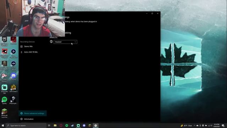227x128 pixels.
Task: Show hidden system tray icons
Action: click(195, 126)
